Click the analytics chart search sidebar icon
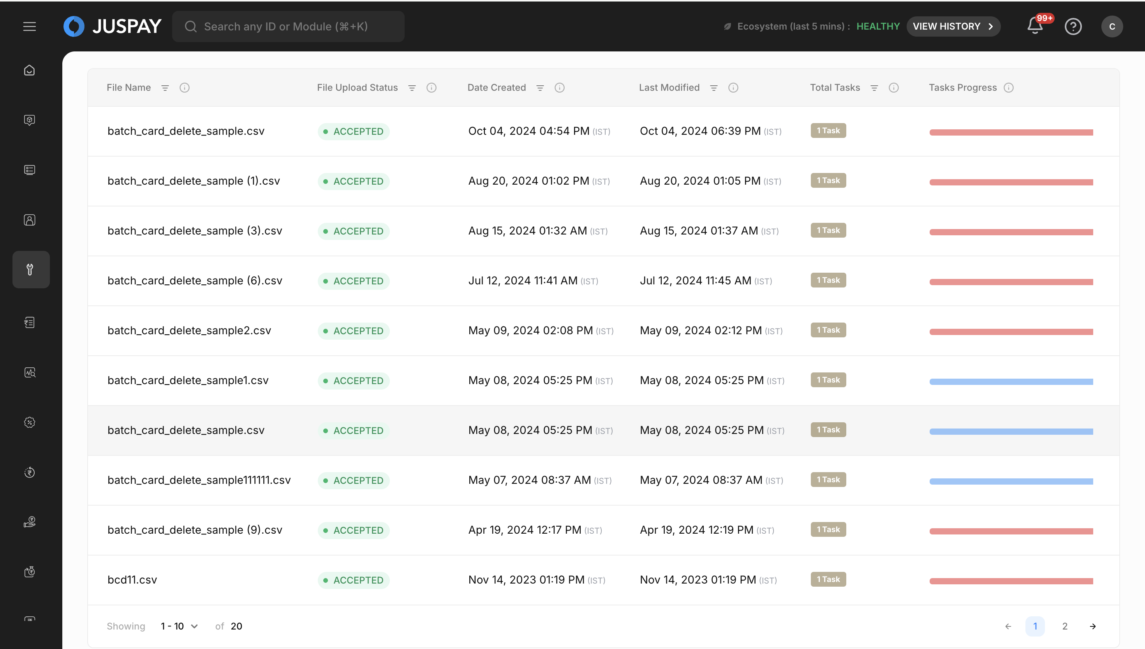This screenshot has width=1145, height=649. [x=30, y=372]
